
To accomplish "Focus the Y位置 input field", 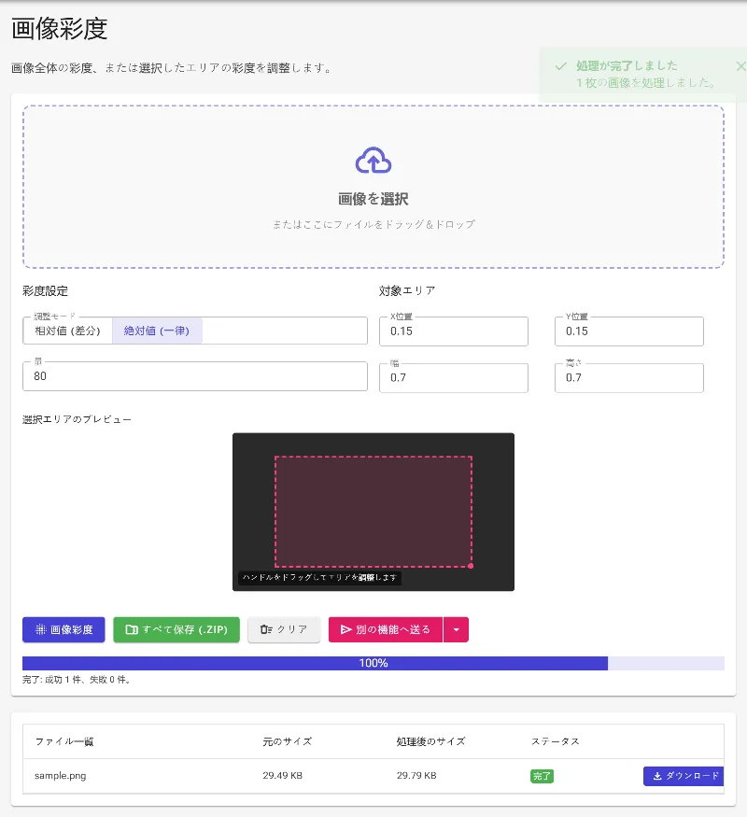I will click(628, 331).
